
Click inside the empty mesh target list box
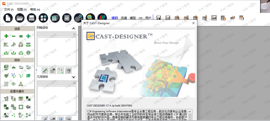57,52
